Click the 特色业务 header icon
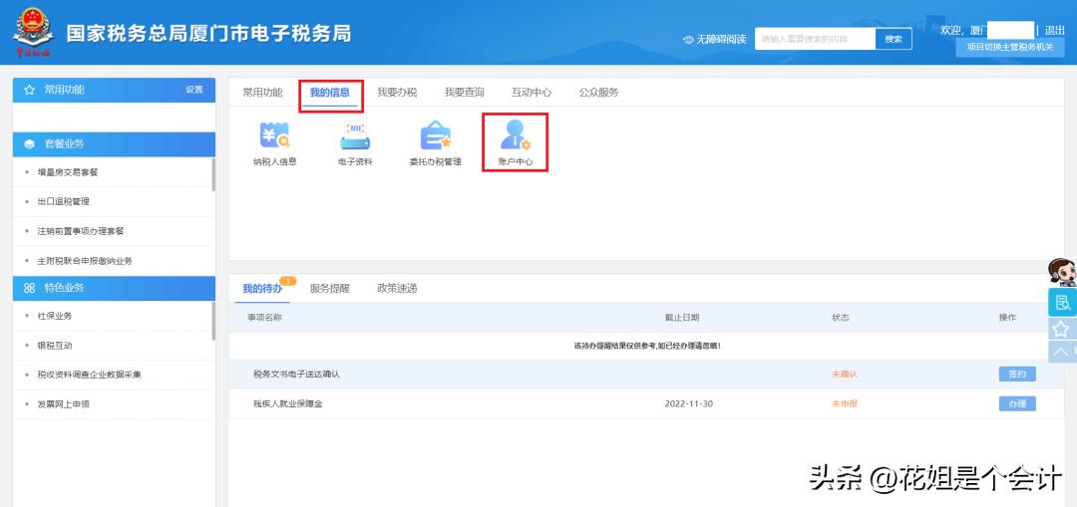Image resolution: width=1077 pixels, height=507 pixels. 30,288
